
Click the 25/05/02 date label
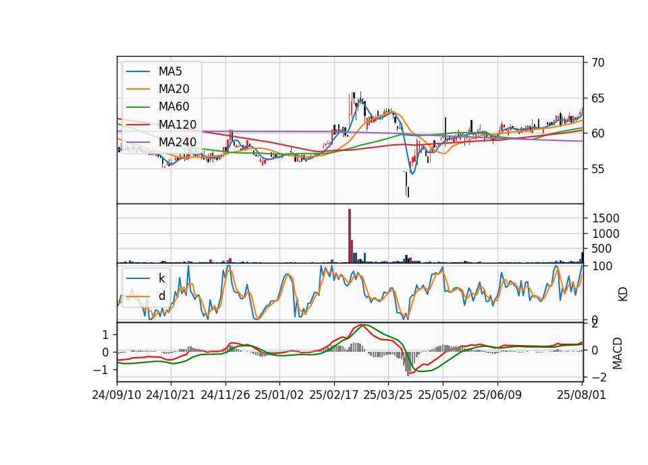(x=443, y=395)
